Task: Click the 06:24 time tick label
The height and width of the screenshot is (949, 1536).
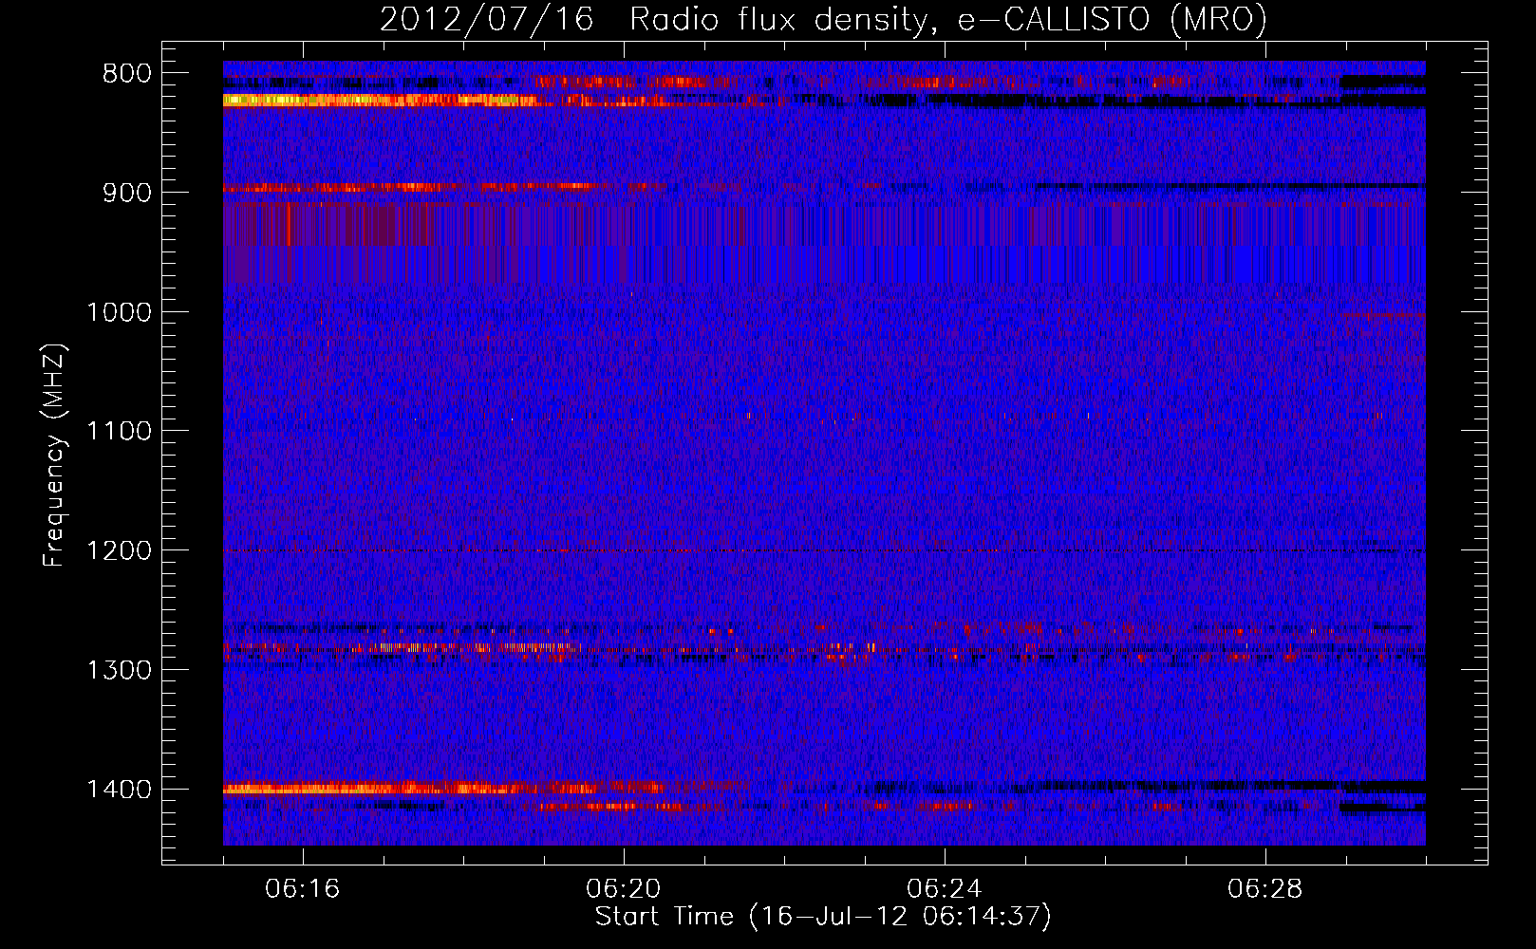Action: tap(945, 889)
